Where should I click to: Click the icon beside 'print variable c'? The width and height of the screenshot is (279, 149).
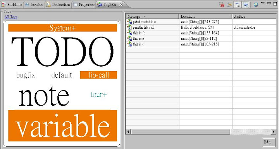129,22
